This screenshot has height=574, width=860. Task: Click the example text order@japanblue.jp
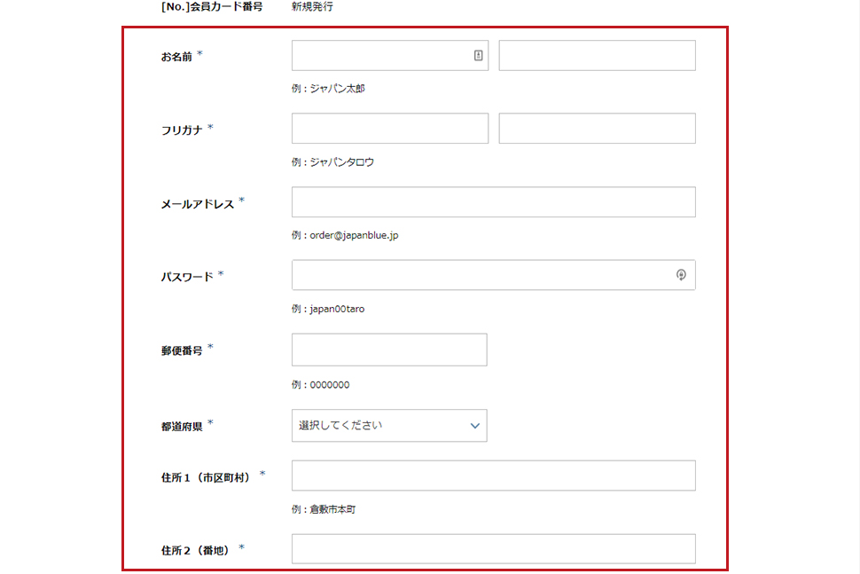[355, 235]
